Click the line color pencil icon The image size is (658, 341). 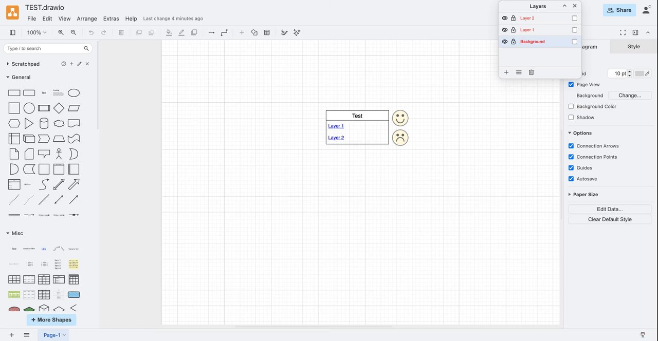tap(181, 32)
